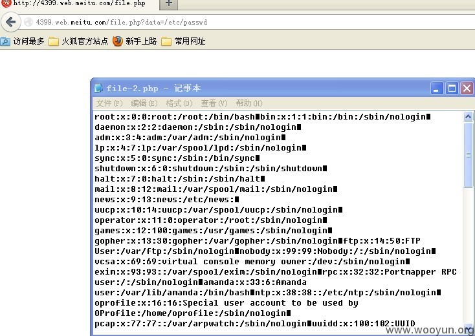Open a new browser tab with plus
The height and width of the screenshot is (336, 475).
tap(169, 4)
